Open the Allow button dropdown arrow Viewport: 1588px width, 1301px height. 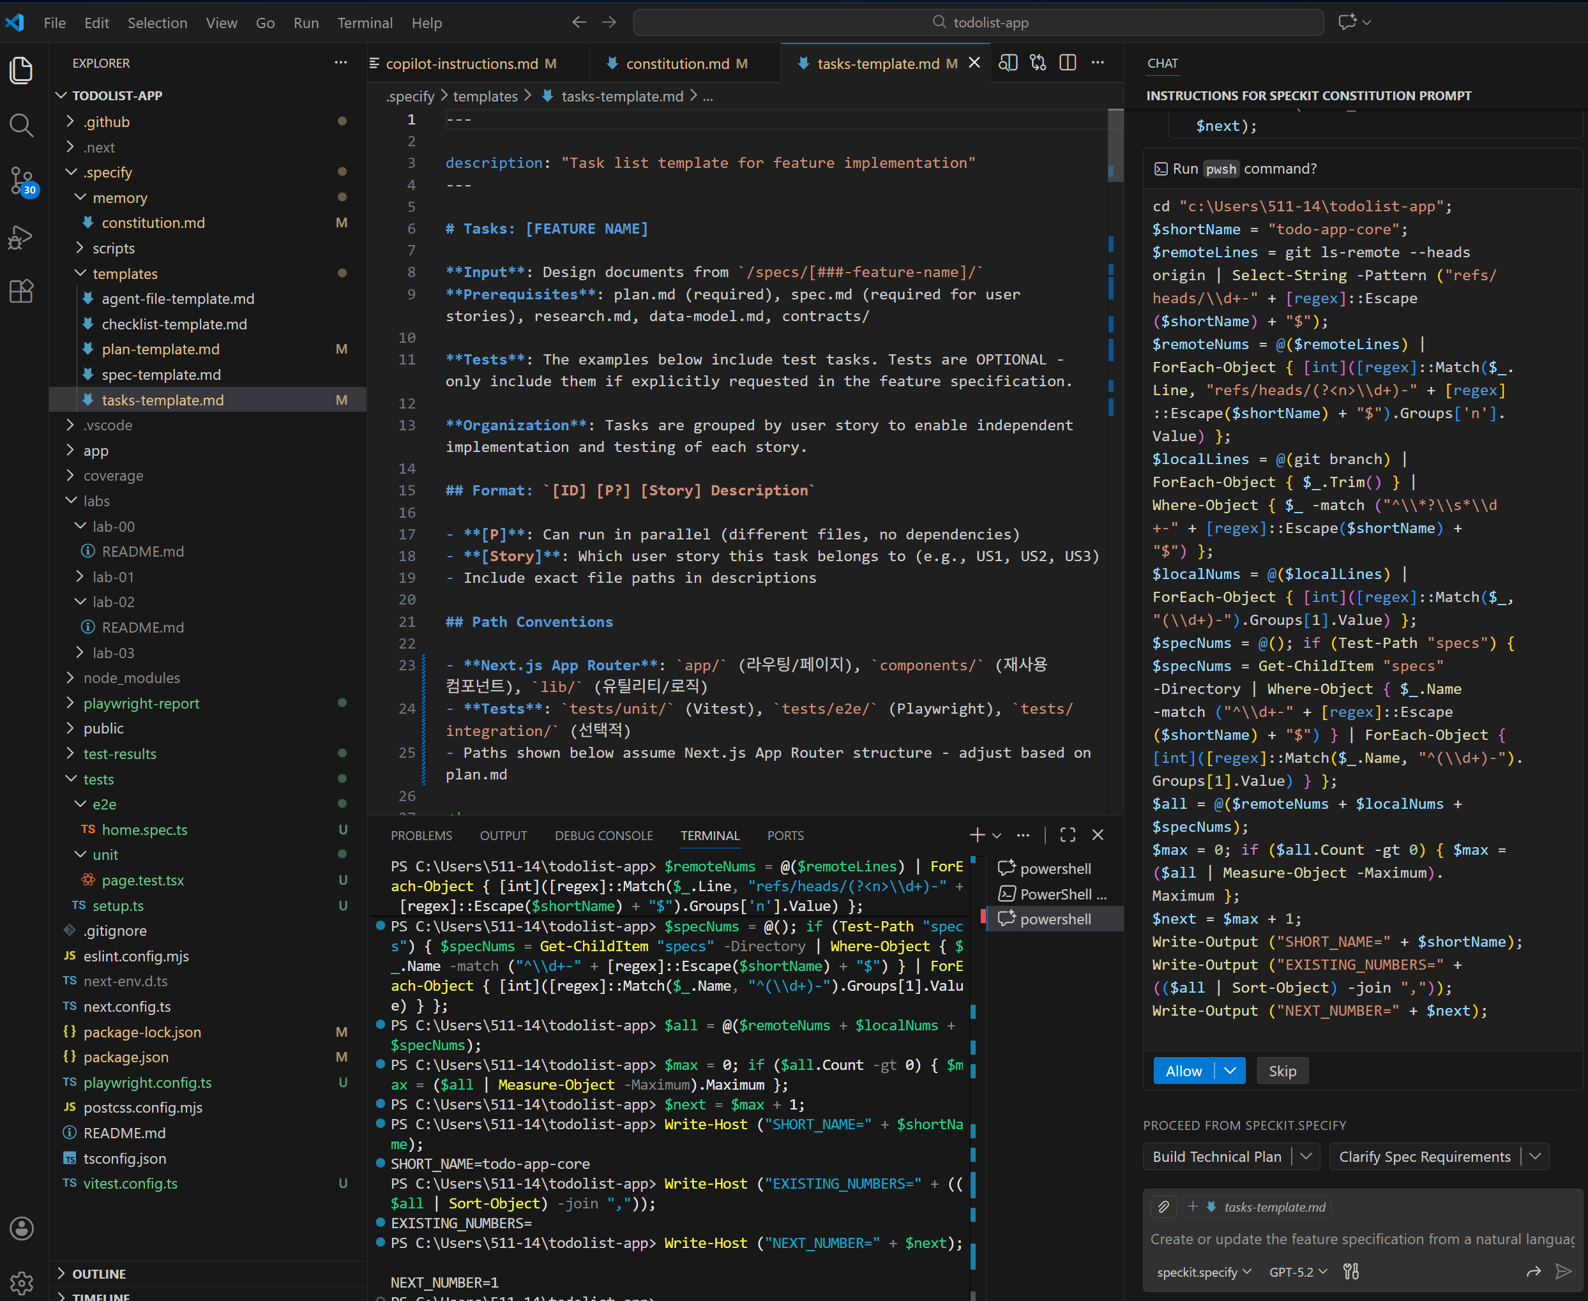1230,1071
